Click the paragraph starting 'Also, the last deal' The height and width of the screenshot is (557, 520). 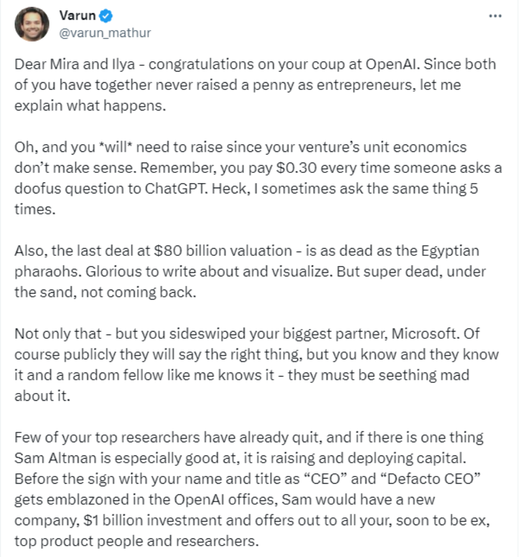[250, 271]
